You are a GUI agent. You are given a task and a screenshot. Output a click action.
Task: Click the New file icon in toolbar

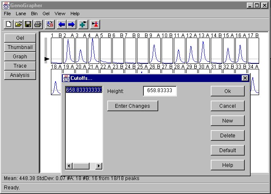[8, 25]
